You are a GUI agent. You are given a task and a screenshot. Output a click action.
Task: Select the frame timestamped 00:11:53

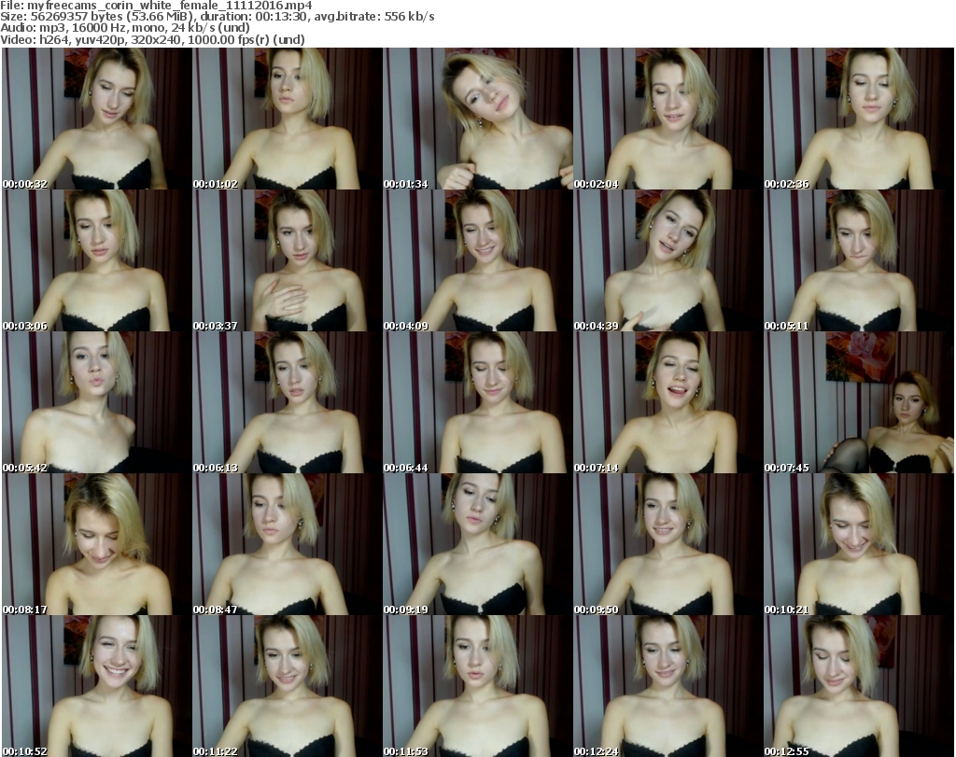tap(476, 686)
